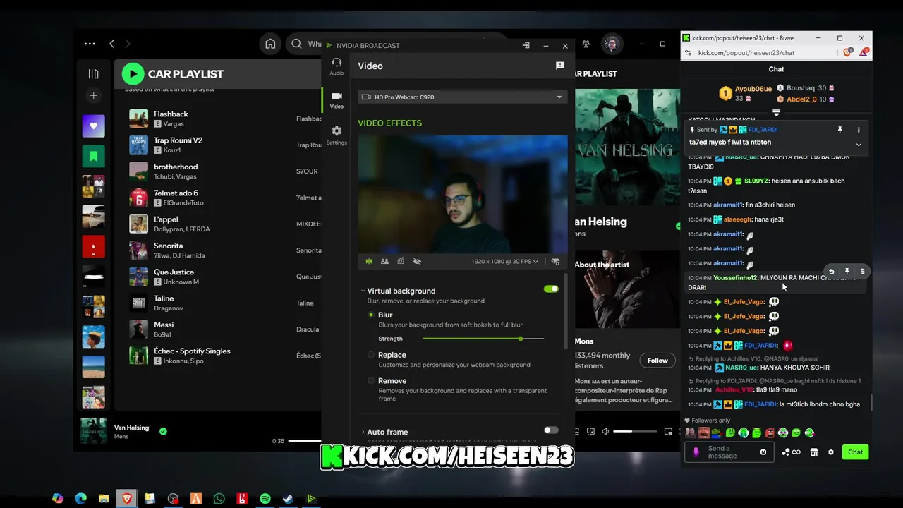903x508 pixels.
Task: Send message with the green Chat button
Action: tap(855, 452)
